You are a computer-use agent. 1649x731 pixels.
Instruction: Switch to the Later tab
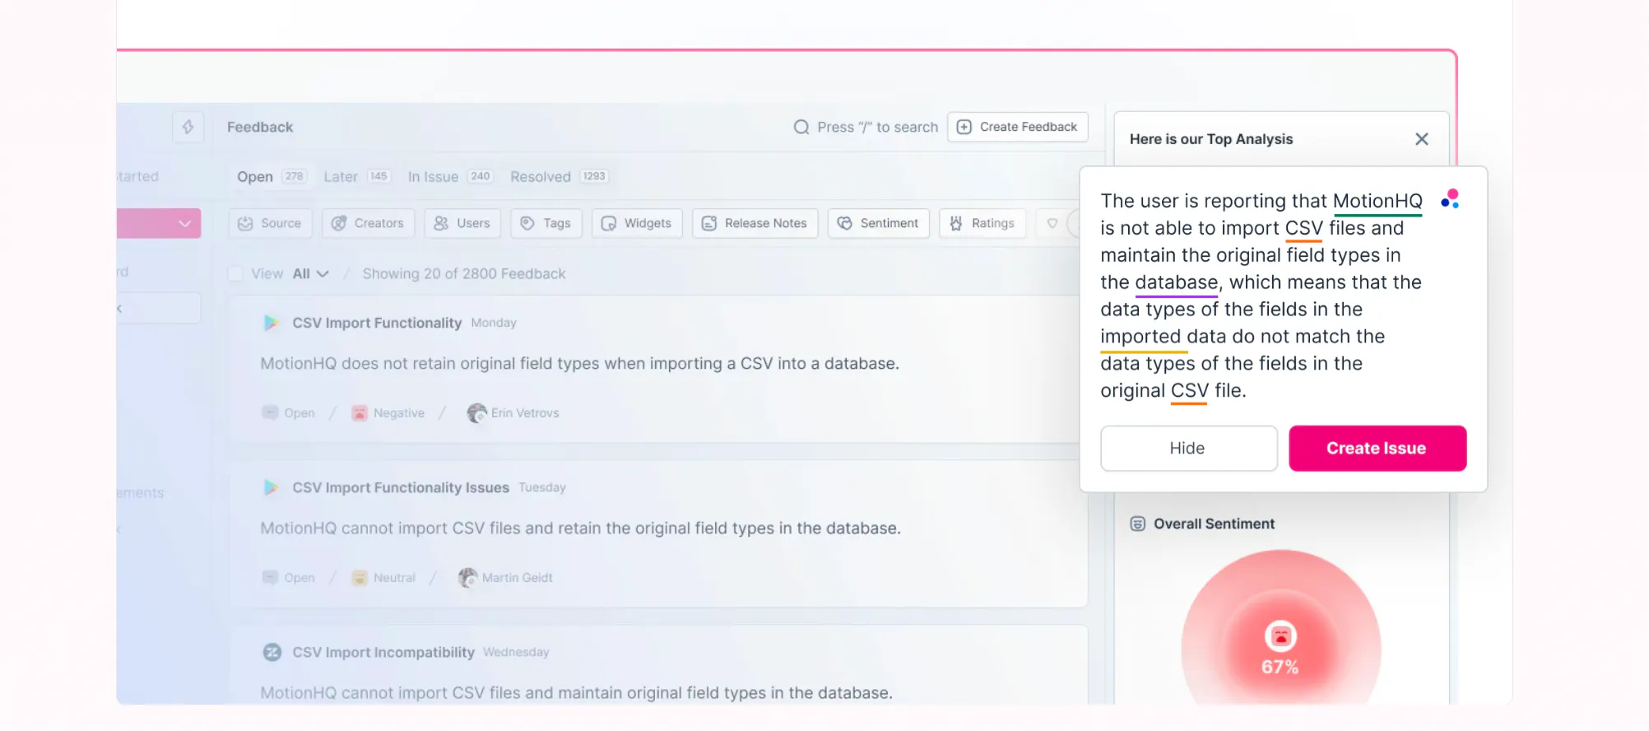click(x=356, y=176)
